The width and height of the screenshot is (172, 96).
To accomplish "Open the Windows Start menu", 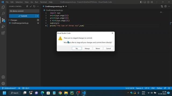I will (x=4, y=93).
